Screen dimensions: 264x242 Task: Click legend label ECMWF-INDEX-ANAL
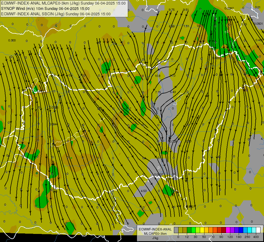[x=155, y=229]
